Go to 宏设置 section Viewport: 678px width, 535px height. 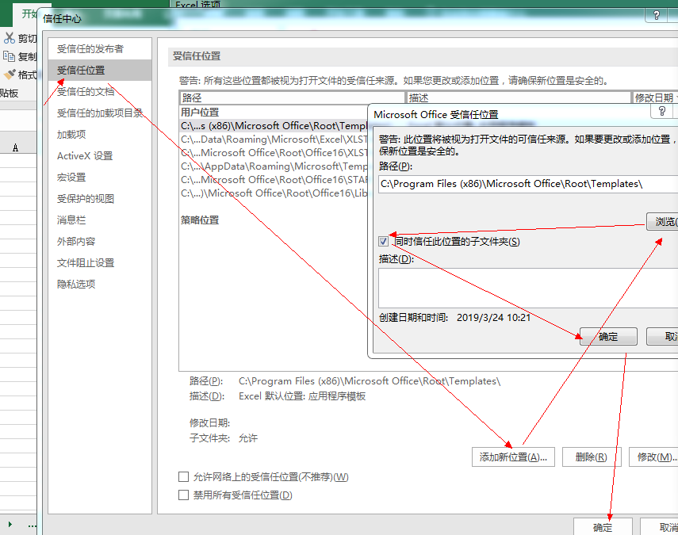(100, 178)
